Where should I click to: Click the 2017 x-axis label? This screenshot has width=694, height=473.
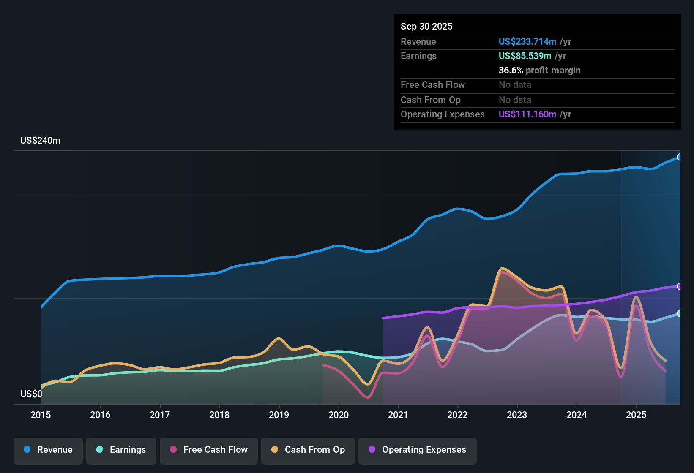(x=160, y=415)
